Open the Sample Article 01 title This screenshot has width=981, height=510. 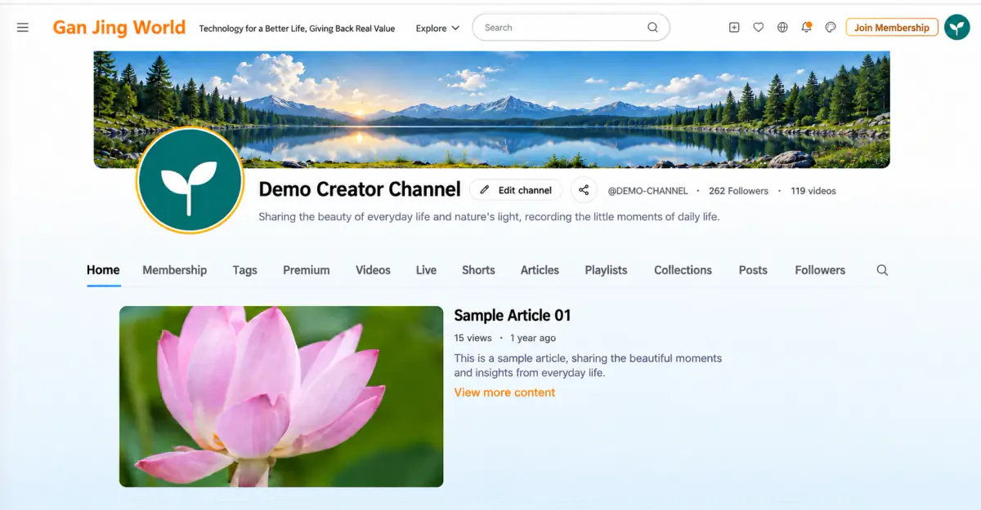(513, 316)
